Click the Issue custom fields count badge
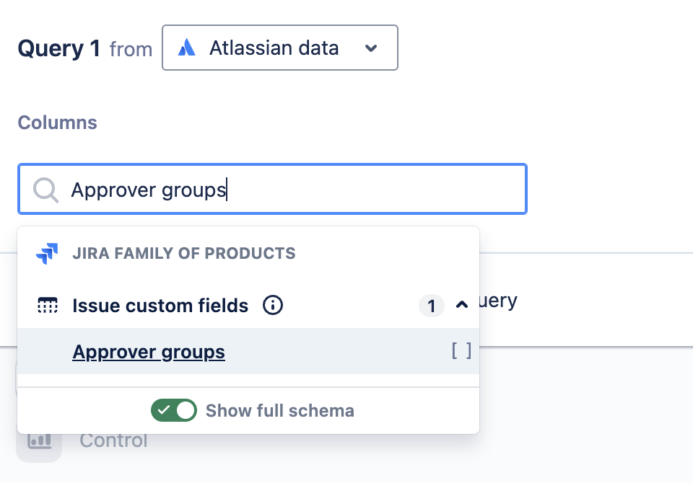The height and width of the screenshot is (483, 693). tap(432, 306)
